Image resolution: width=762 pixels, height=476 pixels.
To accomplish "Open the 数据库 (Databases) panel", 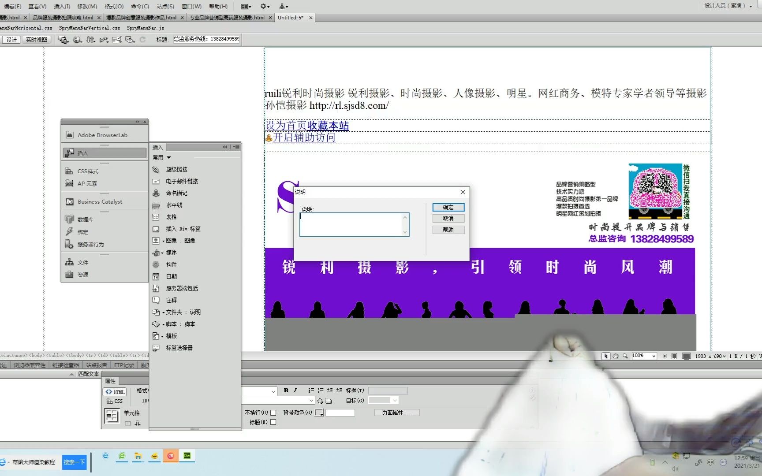I will [x=105, y=219].
